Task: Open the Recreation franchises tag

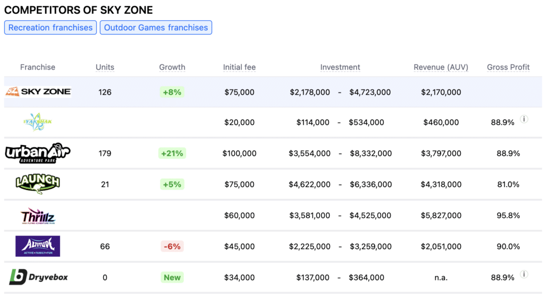Action: pyautogui.click(x=51, y=28)
